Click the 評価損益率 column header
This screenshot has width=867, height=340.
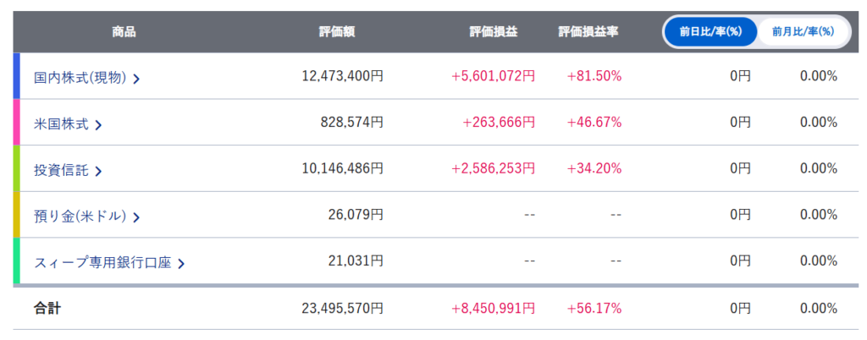588,32
